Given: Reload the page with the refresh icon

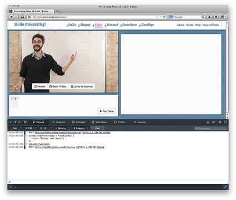Looking at the screenshot, I should click(x=164, y=17).
